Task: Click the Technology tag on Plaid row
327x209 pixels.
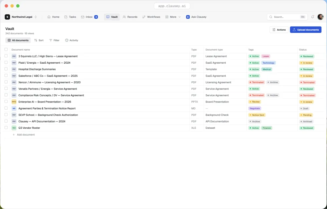Action: click(268, 63)
